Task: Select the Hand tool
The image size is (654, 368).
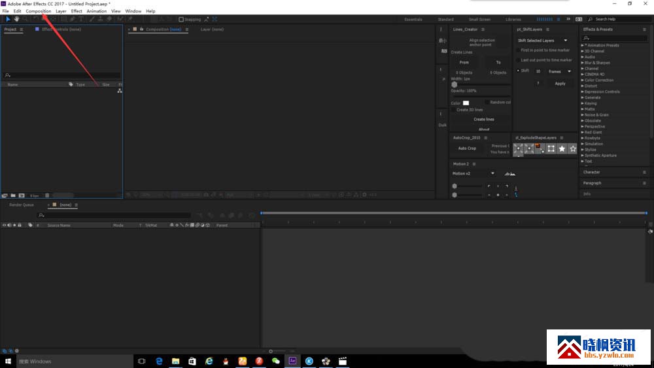Action: click(16, 19)
